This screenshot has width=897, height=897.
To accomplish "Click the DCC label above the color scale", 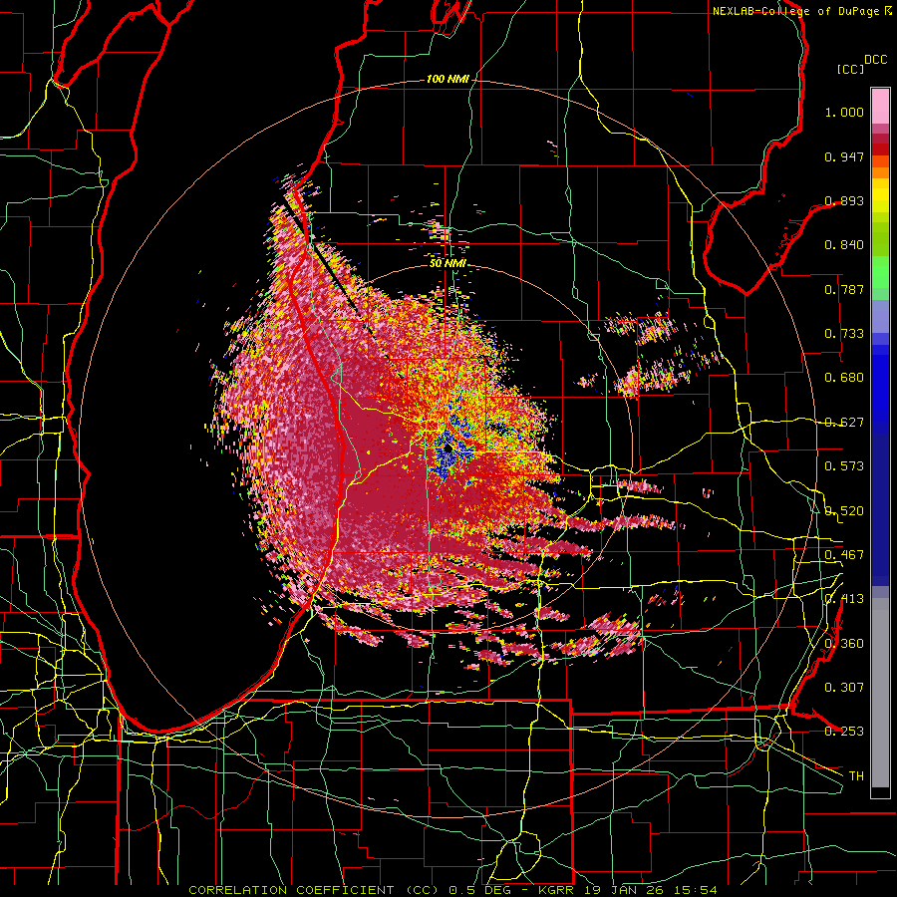I will click(x=875, y=60).
